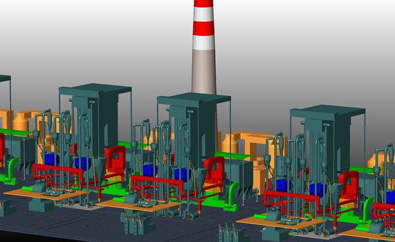This screenshot has width=395, height=242.
Task: Select the teal funnel hopper of the middle unit
Action: (200, 179)
